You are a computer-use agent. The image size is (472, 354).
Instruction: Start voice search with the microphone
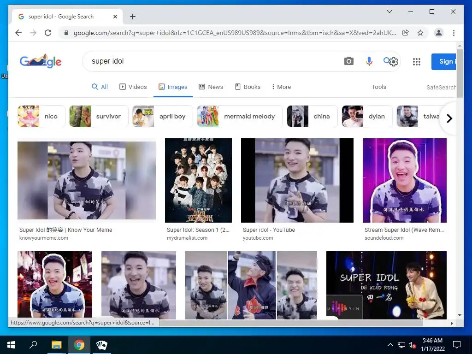point(369,61)
